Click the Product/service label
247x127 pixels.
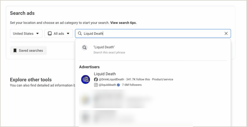(x=163, y=80)
